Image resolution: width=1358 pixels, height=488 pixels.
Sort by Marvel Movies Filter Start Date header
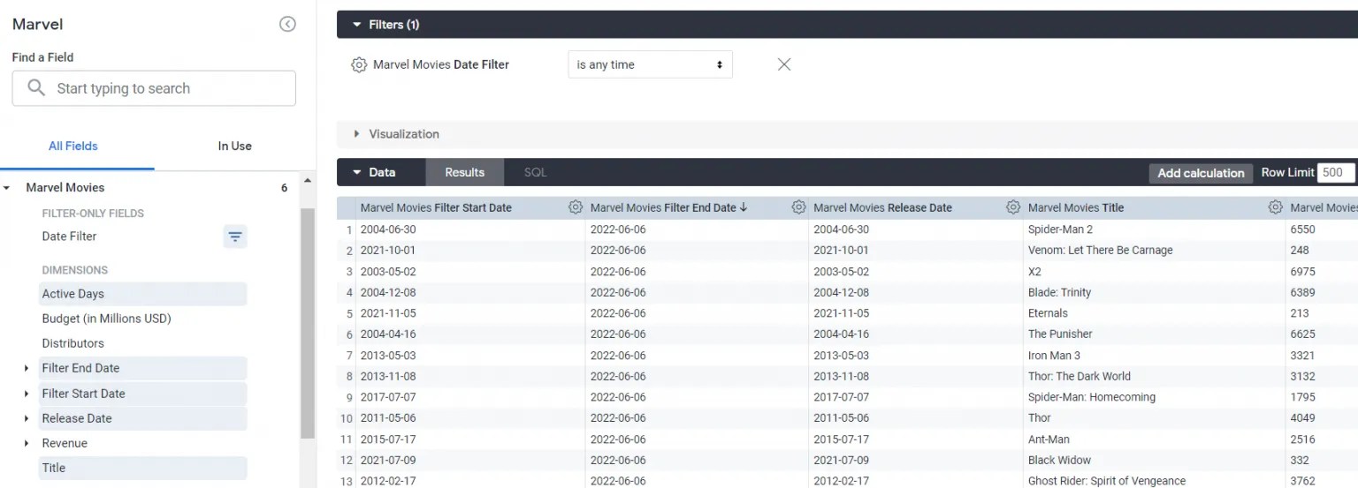[x=436, y=207]
